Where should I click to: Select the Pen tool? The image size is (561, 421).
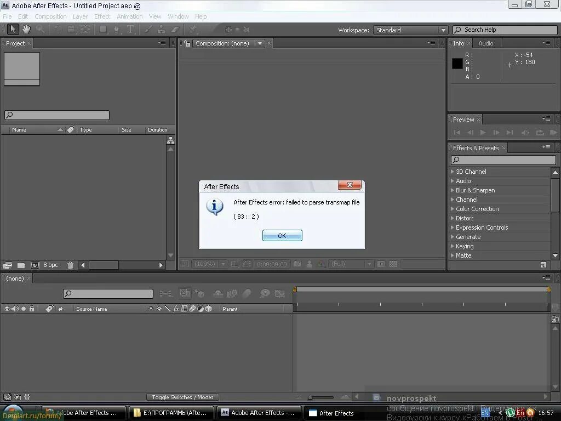[117, 30]
